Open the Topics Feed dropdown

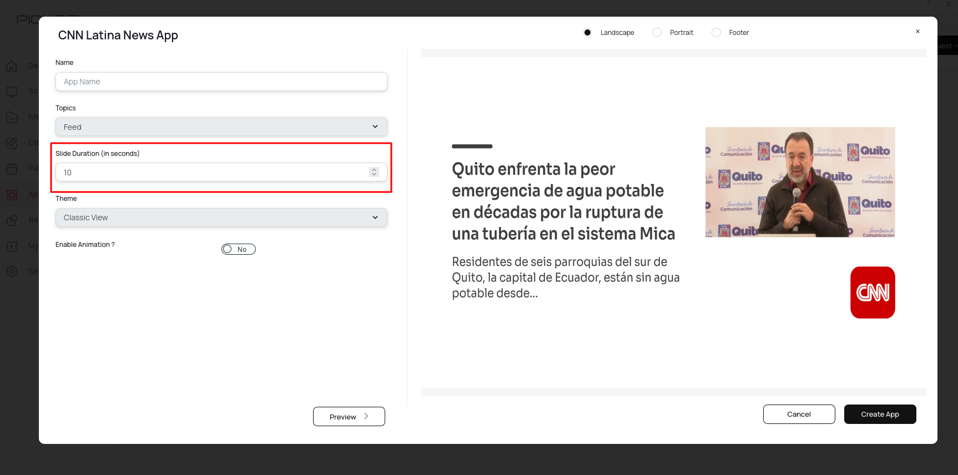[x=221, y=127]
